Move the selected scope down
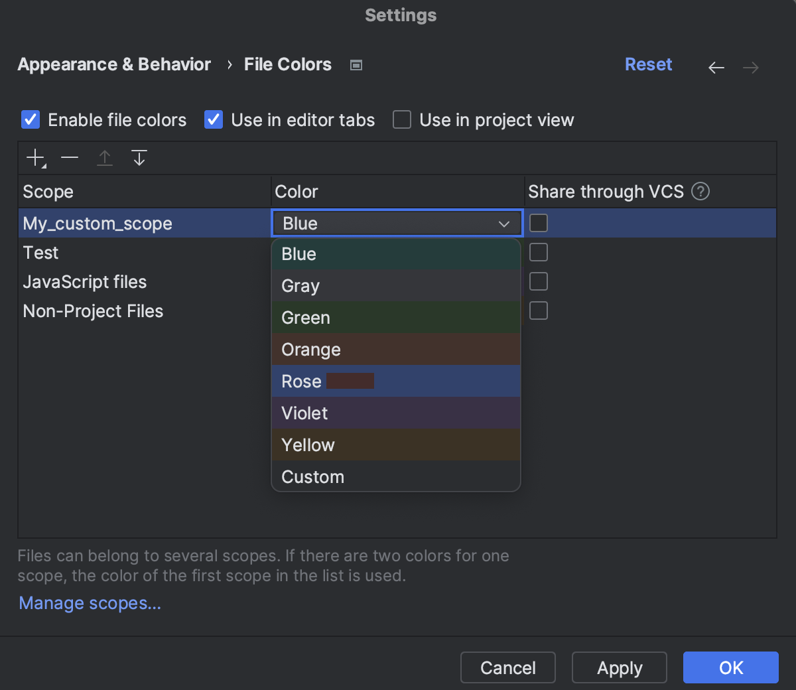The image size is (796, 690). click(x=139, y=157)
